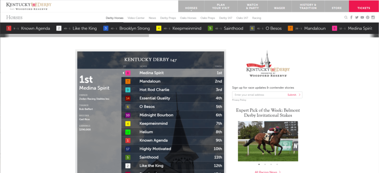Screen dimensions: 379x173
Task: Open the Store menu
Action: click(x=337, y=6)
